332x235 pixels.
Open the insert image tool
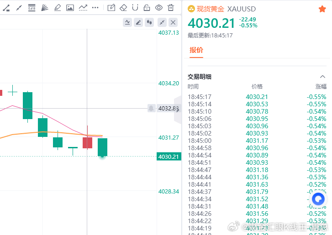click(70, 8)
